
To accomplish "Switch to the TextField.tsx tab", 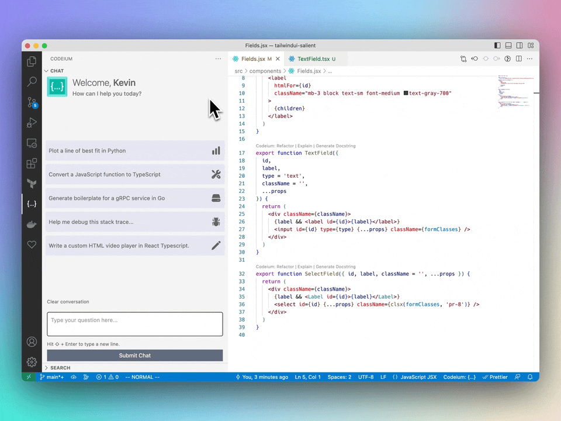I will (x=313, y=59).
